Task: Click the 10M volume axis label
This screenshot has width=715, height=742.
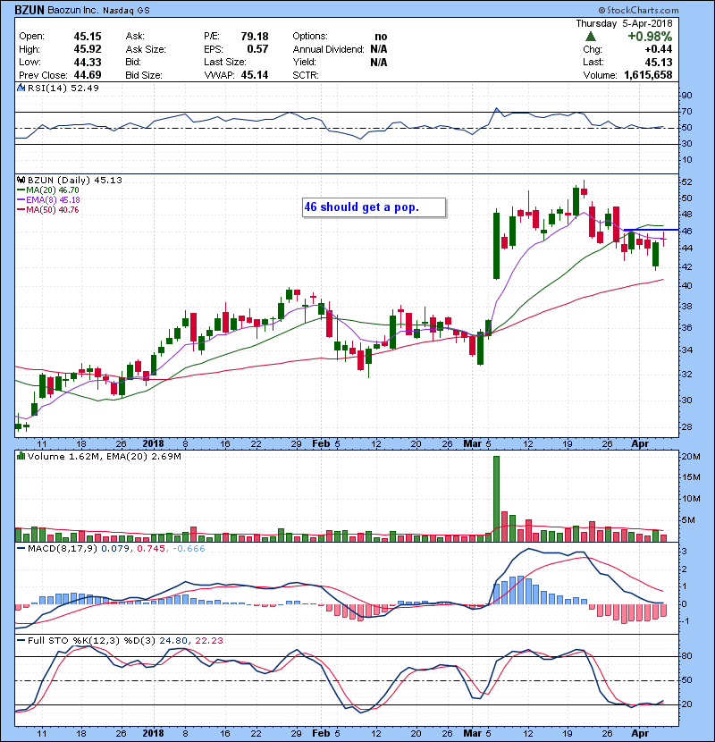Action: pyautogui.click(x=690, y=498)
